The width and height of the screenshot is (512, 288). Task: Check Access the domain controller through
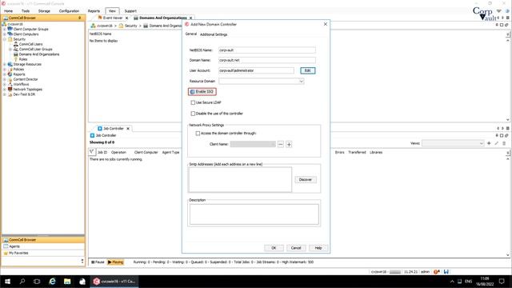point(198,134)
